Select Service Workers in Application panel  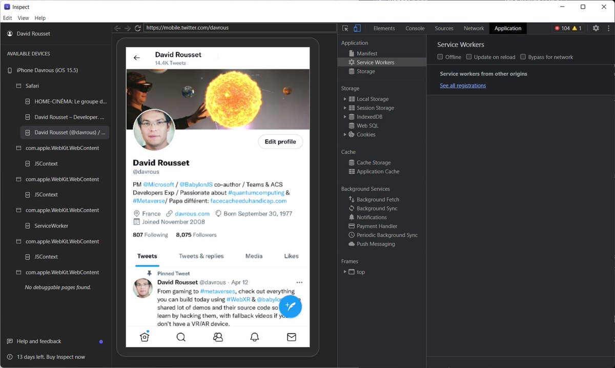pos(382,62)
